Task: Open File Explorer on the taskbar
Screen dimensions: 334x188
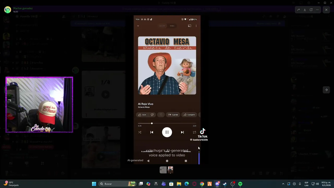Action: pyautogui.click(x=179, y=184)
